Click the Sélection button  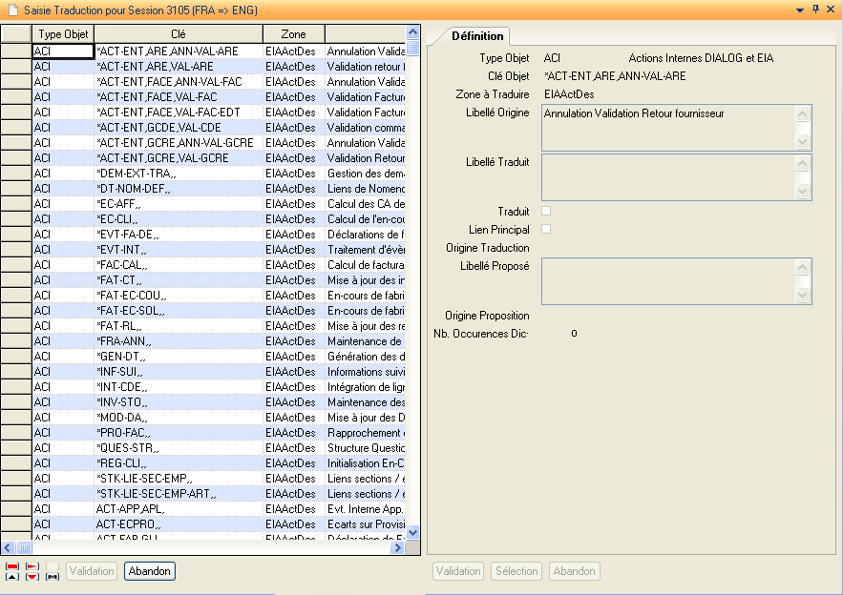click(x=516, y=571)
